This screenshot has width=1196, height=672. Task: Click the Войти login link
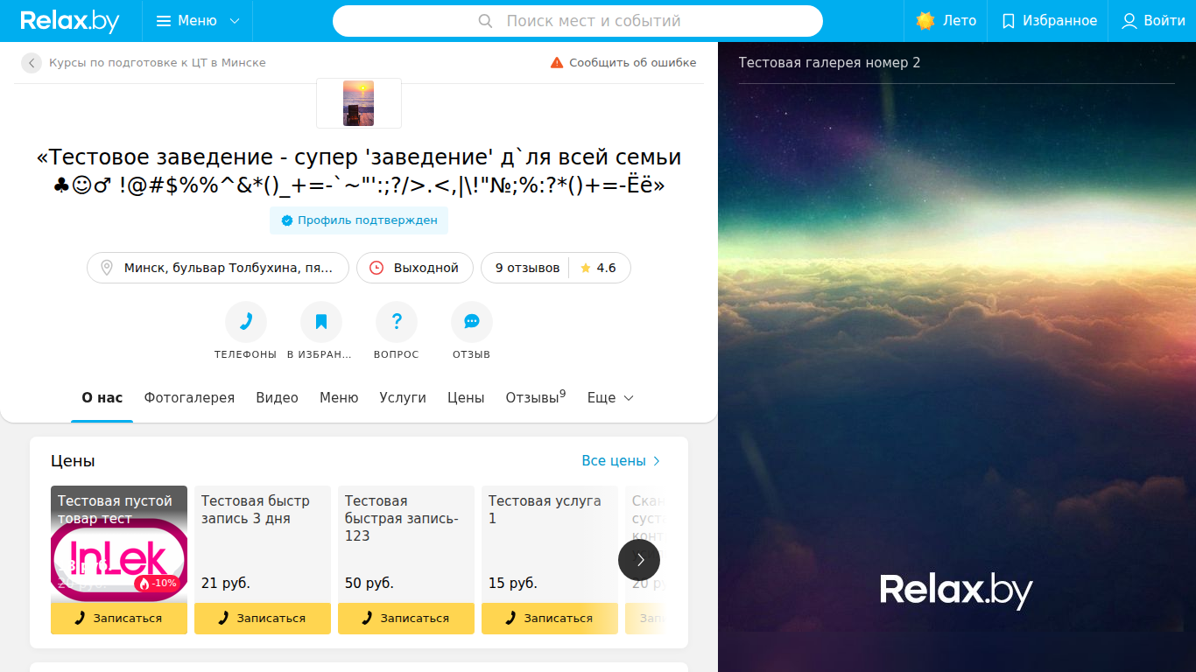coord(1153,21)
